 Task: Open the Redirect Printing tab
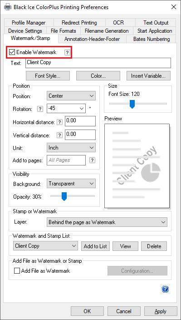(79, 23)
